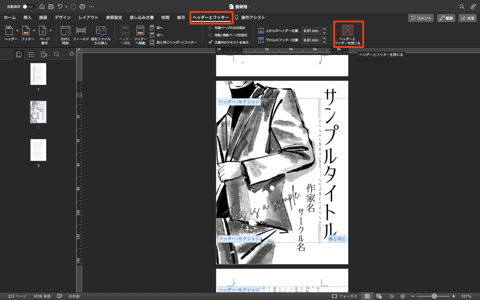
Task: Toggle the tab selector at ruler corner
Action: pos(79,50)
